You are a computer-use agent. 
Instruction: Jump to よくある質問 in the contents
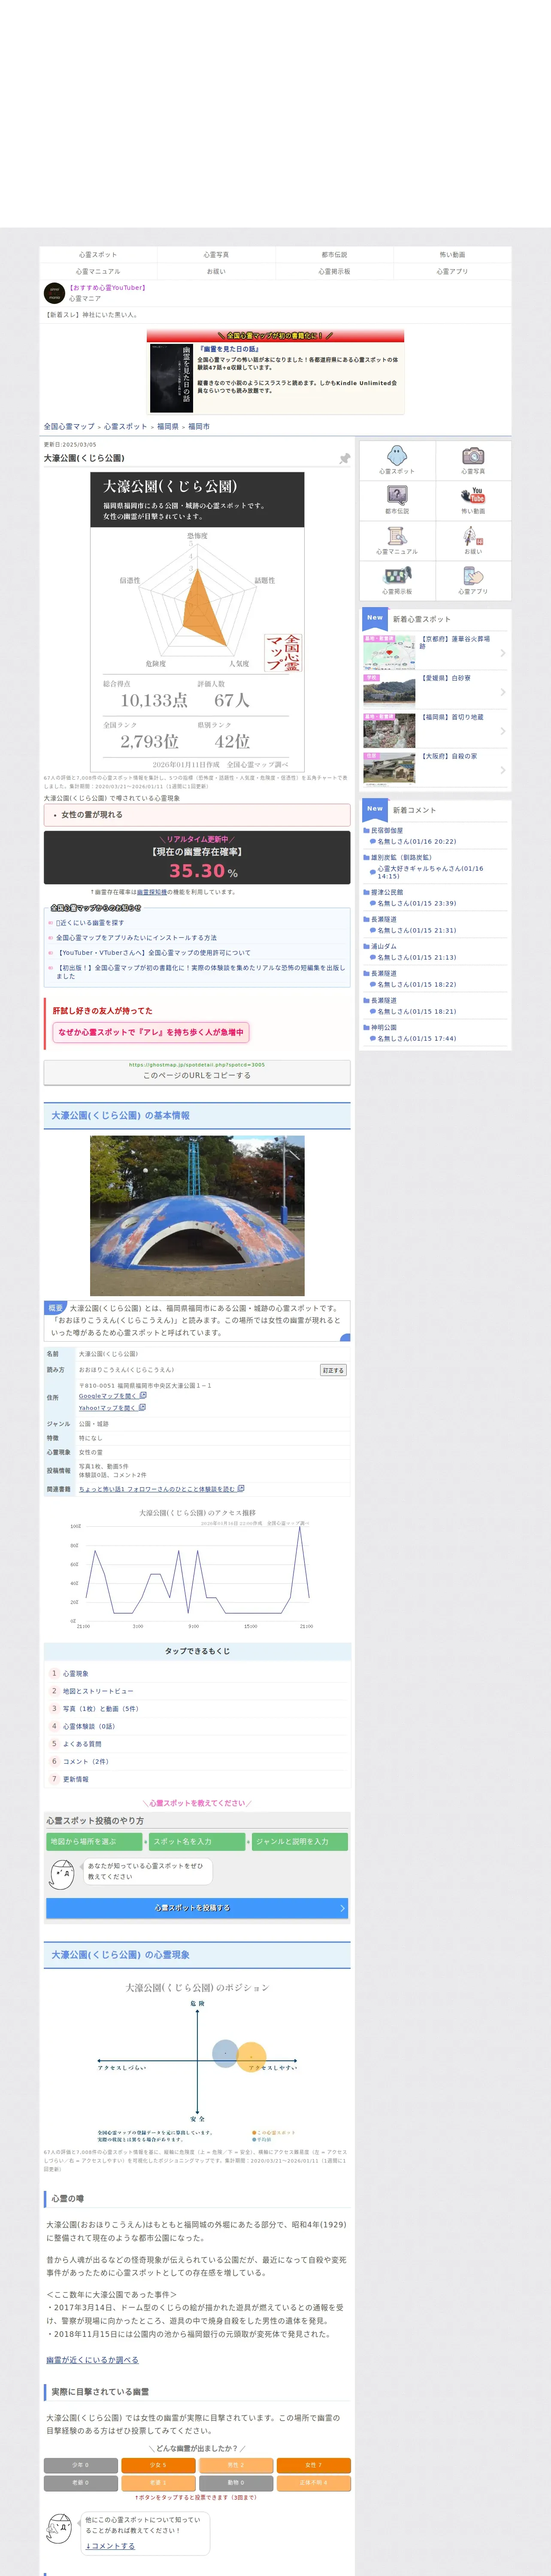tap(82, 1744)
